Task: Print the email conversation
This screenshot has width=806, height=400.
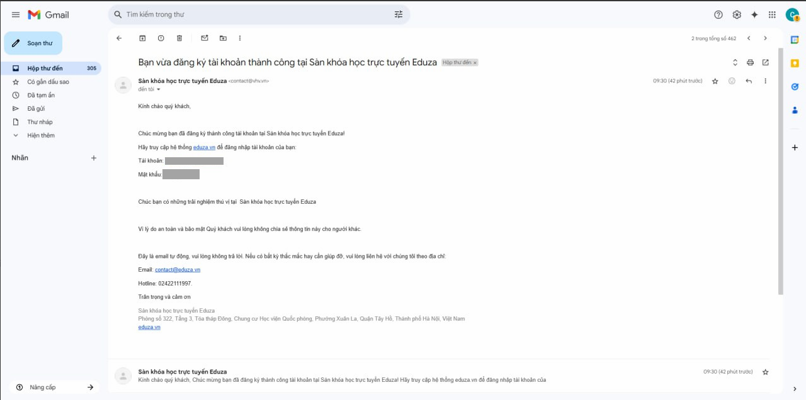Action: click(x=750, y=62)
